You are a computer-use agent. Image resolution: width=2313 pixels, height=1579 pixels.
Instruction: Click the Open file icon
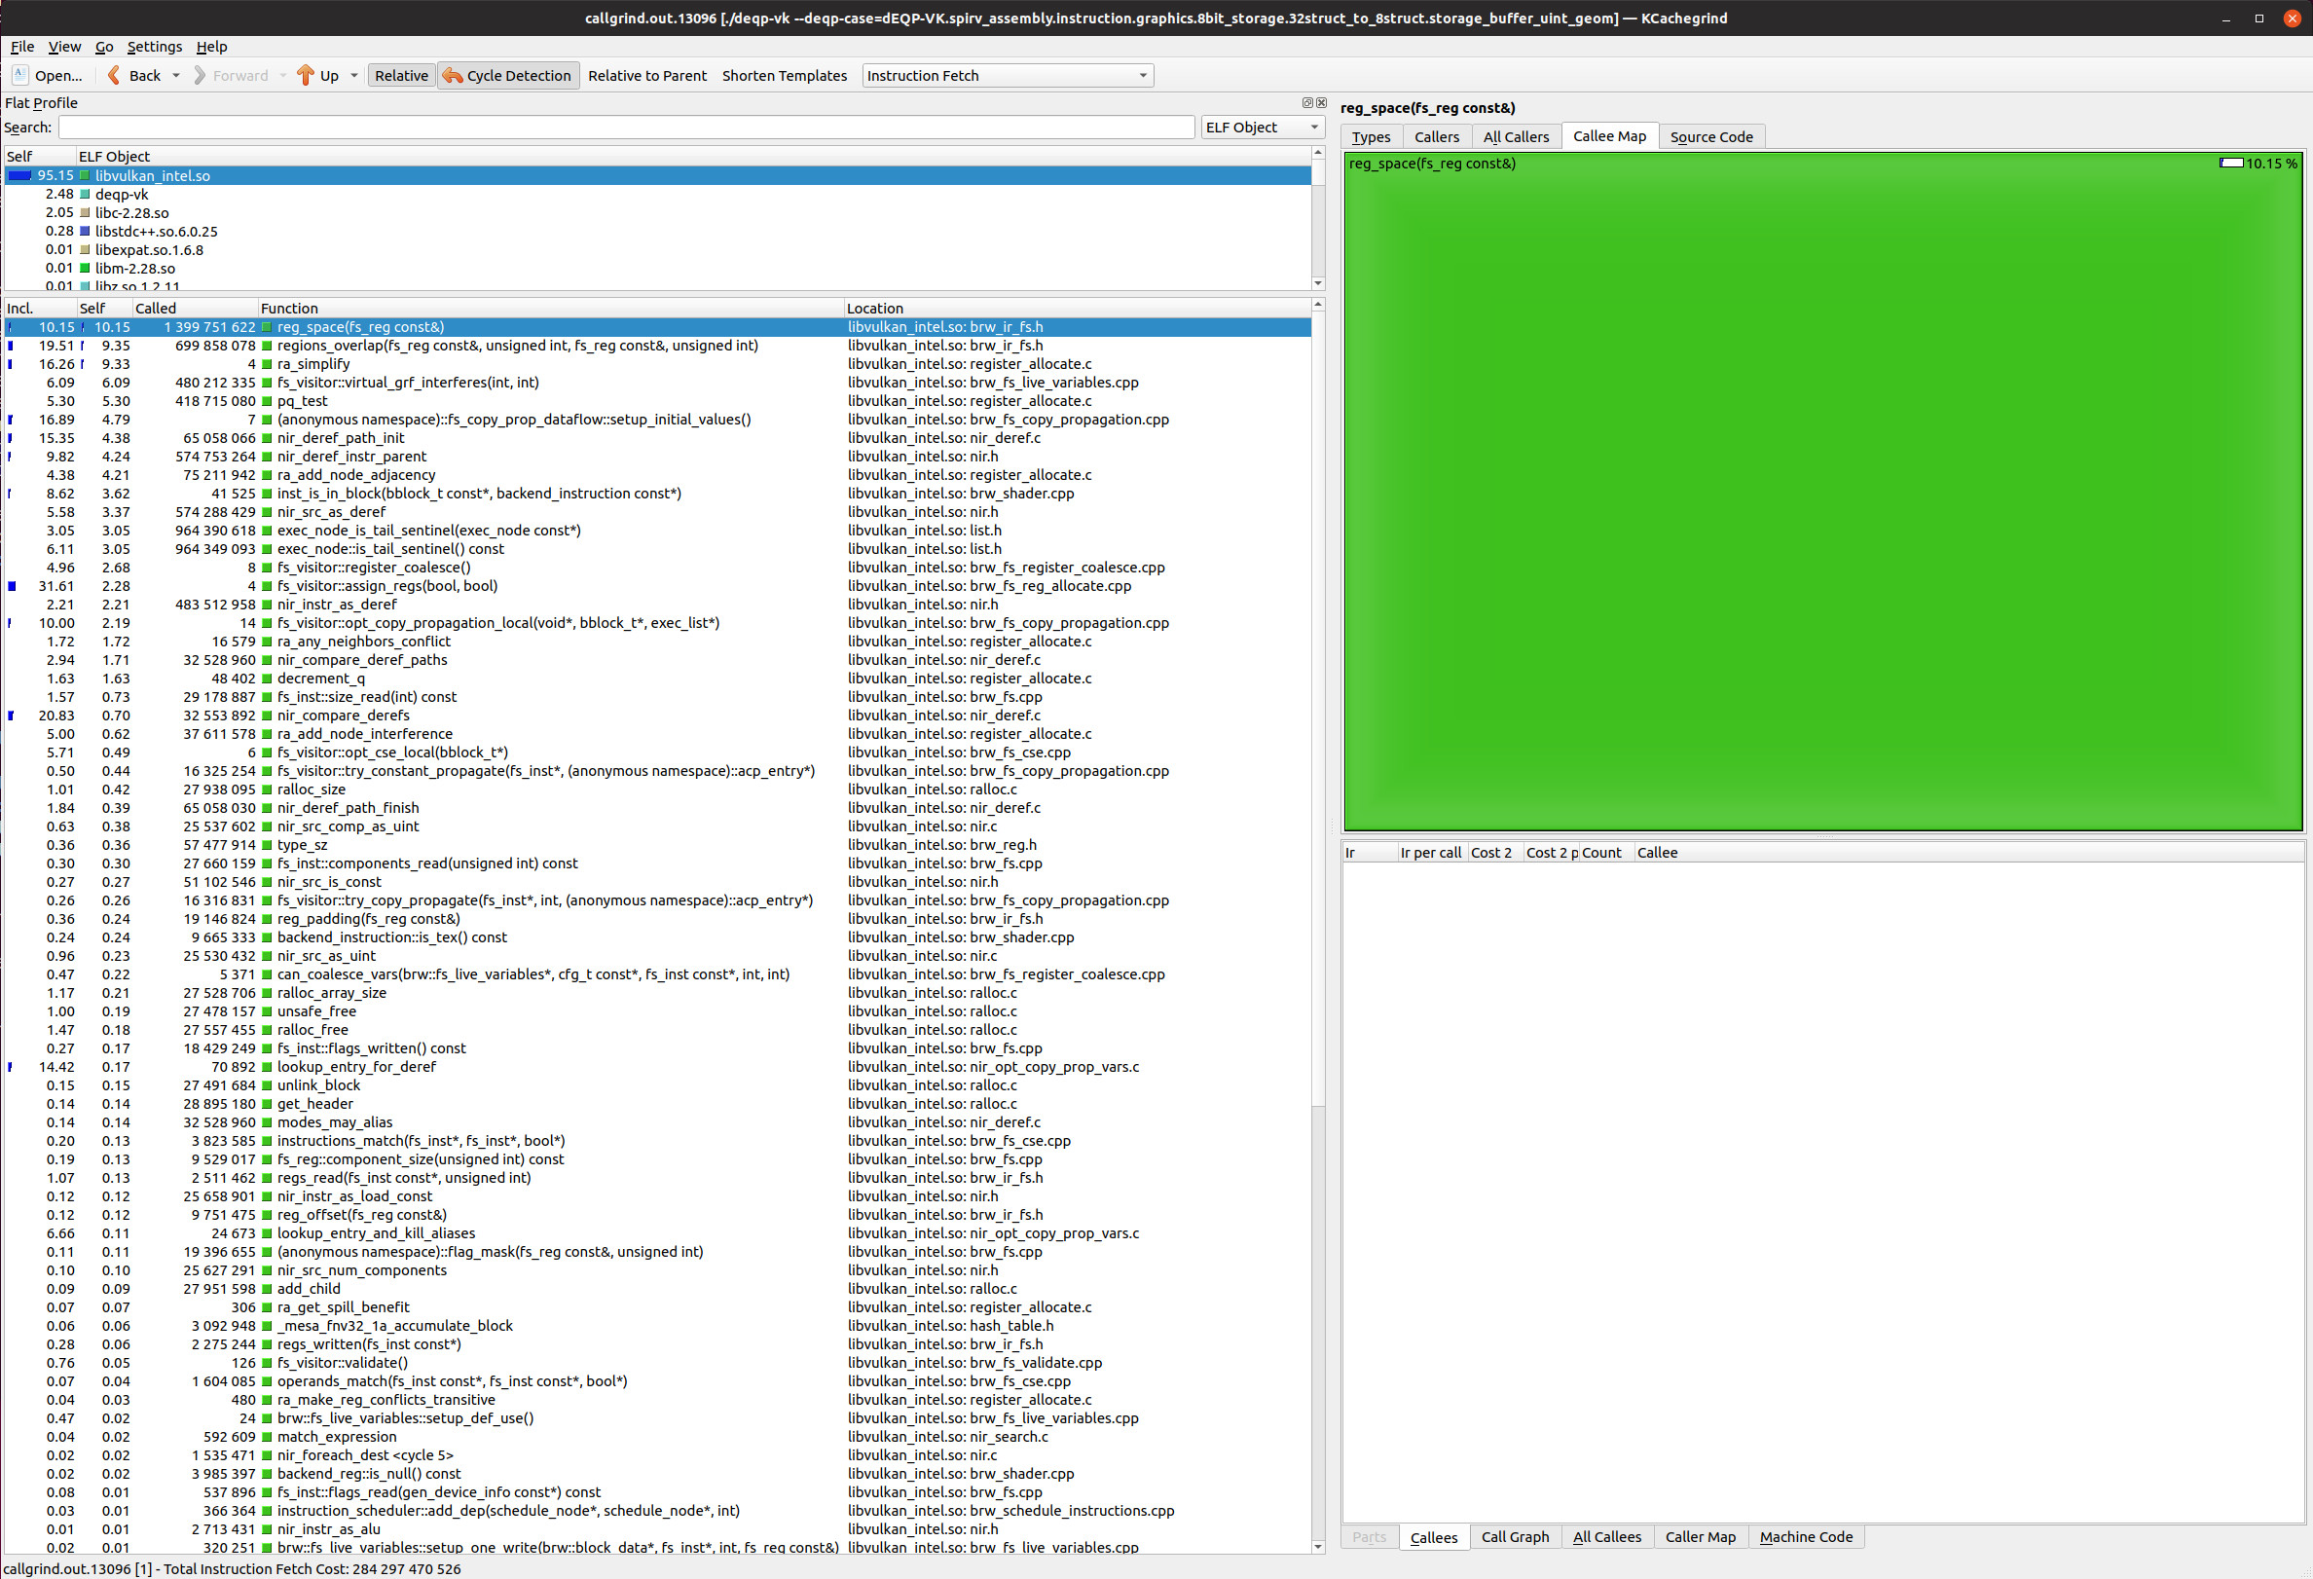(x=19, y=75)
